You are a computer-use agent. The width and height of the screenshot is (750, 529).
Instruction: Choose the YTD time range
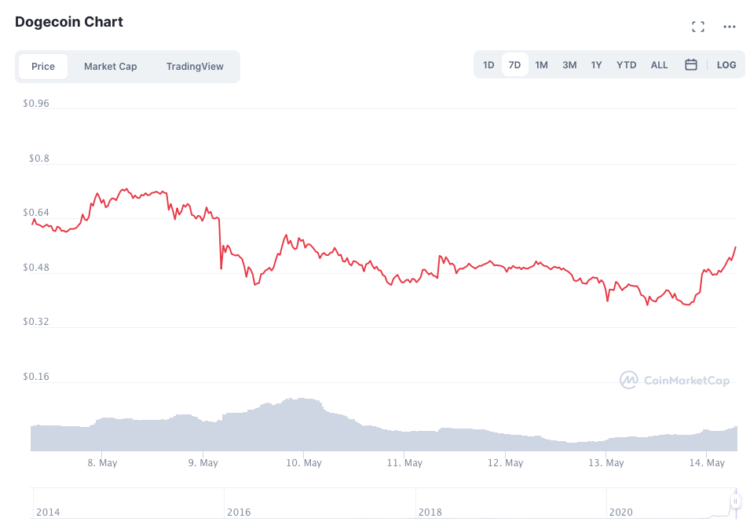626,65
